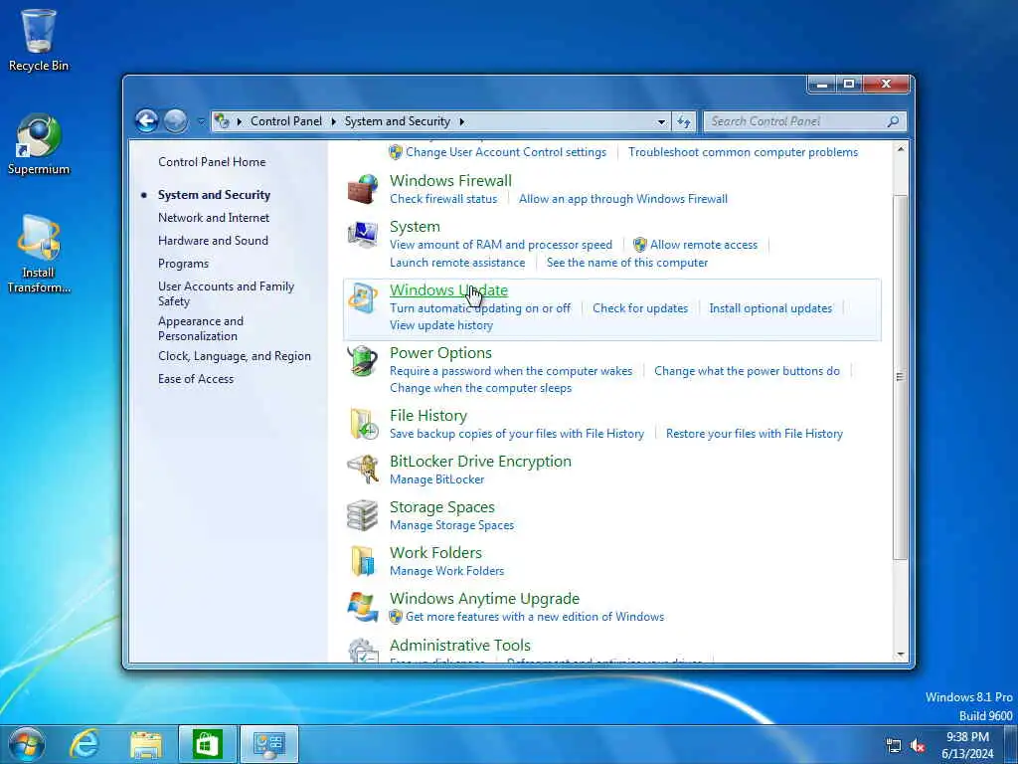Click the scrollbar down arrow
1018x764 pixels.
pos(900,655)
